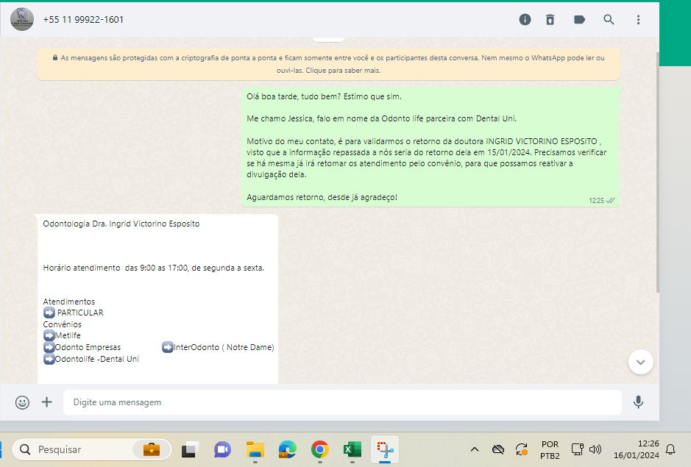Search within the conversation
The height and width of the screenshot is (467, 691).
pyautogui.click(x=609, y=19)
